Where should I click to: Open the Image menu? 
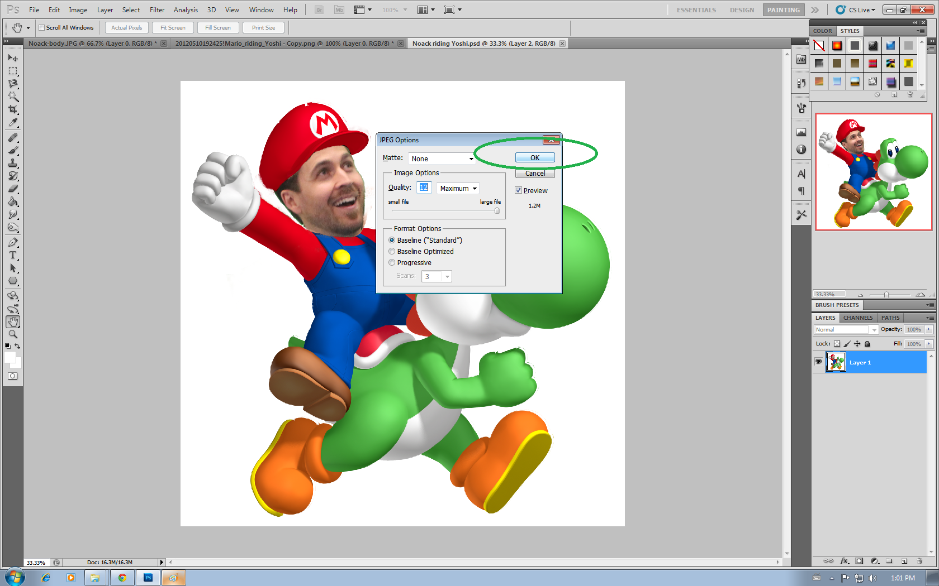click(78, 9)
